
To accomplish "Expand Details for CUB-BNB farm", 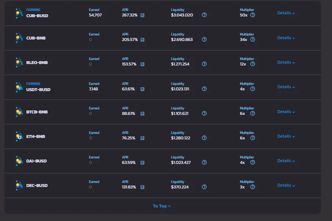I will click(286, 38).
